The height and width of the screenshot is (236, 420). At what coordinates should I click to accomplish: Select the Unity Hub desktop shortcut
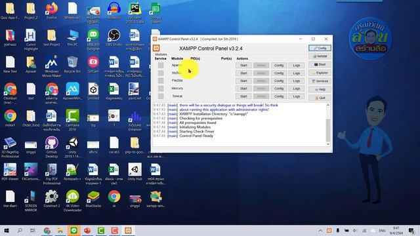tap(135, 172)
